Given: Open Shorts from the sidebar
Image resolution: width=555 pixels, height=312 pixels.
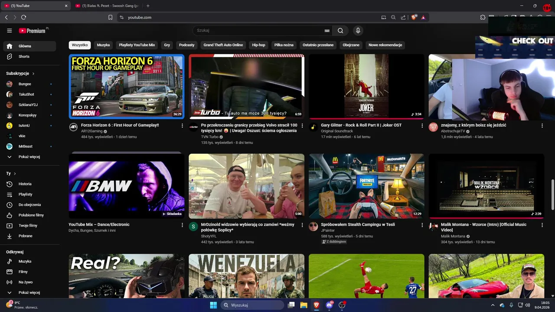Looking at the screenshot, I should [29, 56].
